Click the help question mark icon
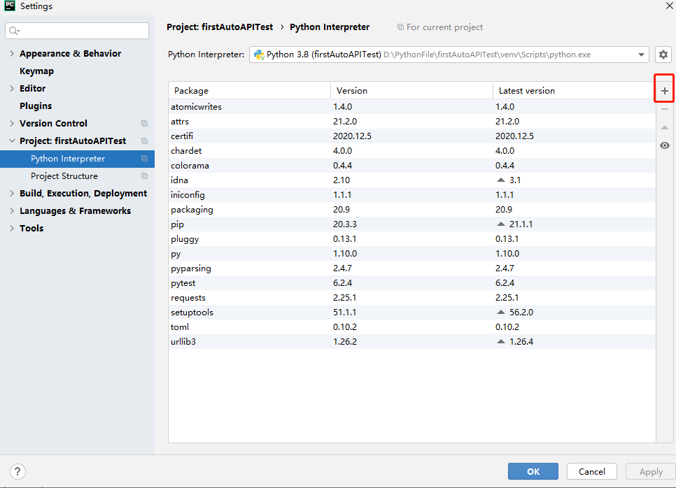The image size is (676, 488). point(19,471)
